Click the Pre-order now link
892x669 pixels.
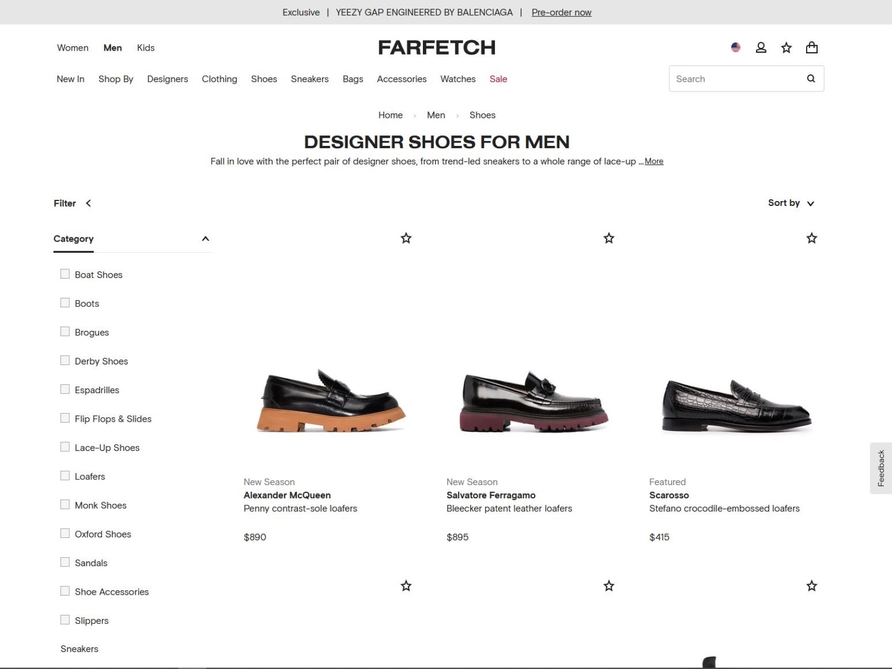coord(561,12)
